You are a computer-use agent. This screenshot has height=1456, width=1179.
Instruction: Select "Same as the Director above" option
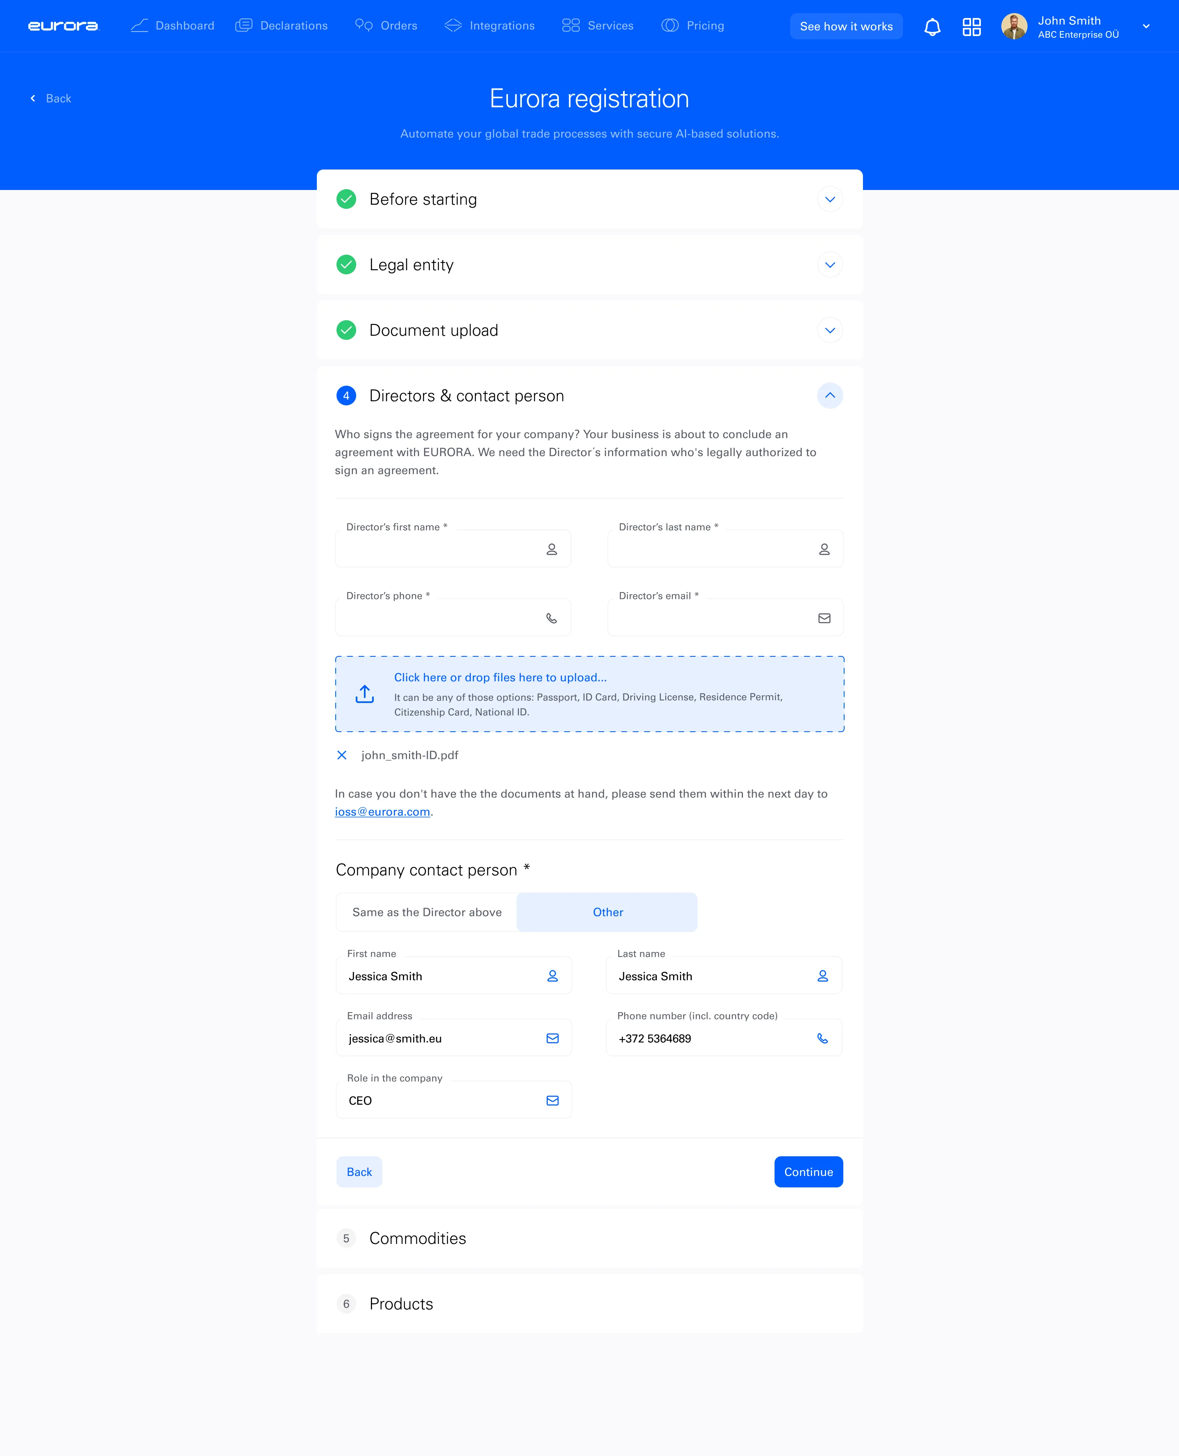pos(427,912)
